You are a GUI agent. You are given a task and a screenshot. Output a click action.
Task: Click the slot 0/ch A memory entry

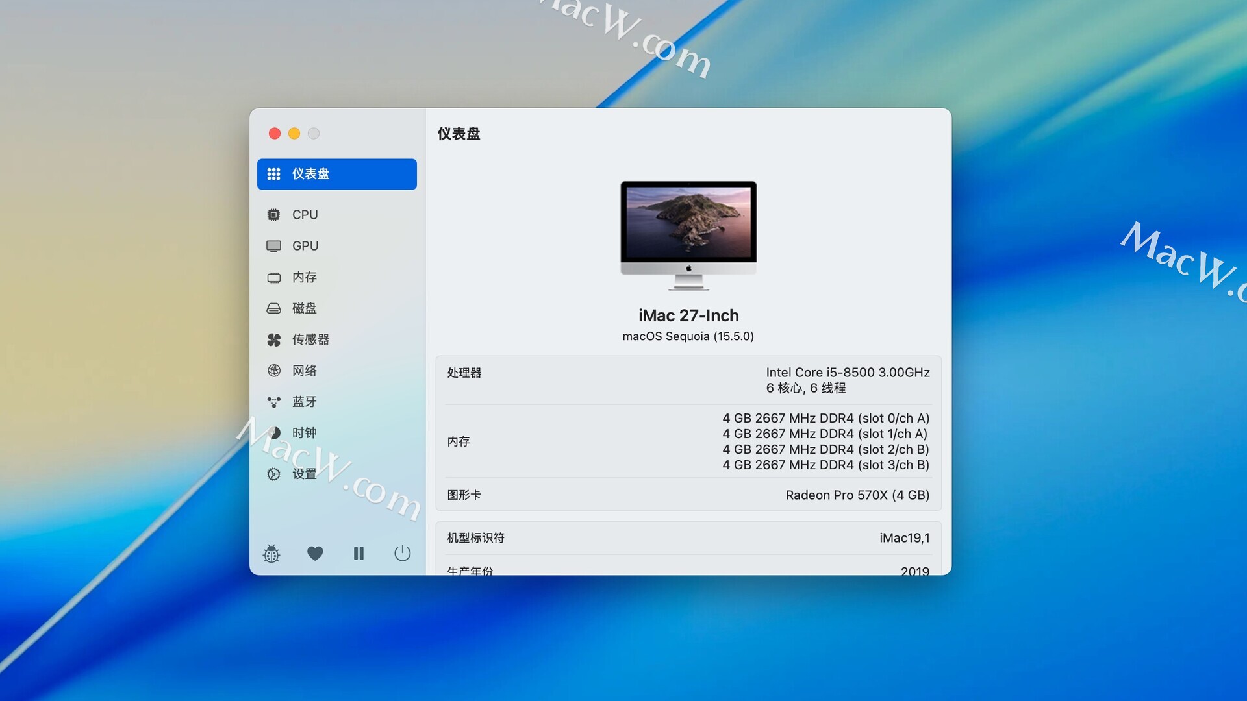click(x=825, y=418)
